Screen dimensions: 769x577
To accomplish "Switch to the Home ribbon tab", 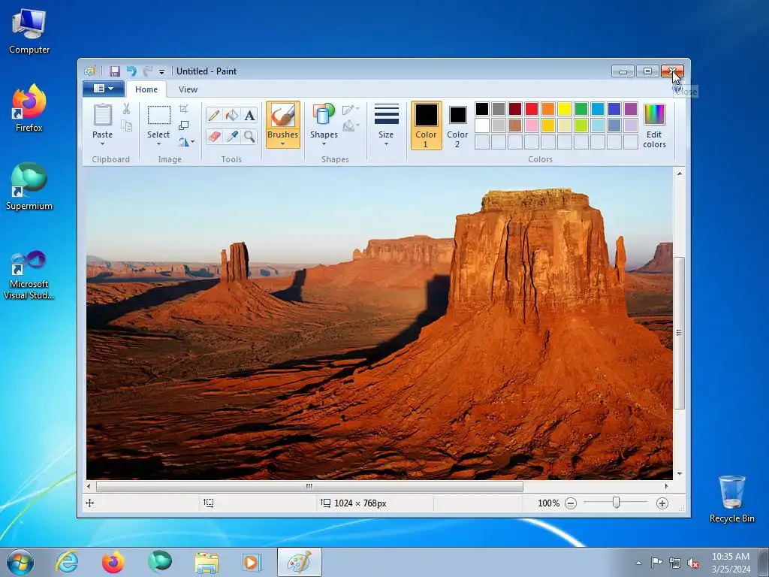I will coord(146,89).
